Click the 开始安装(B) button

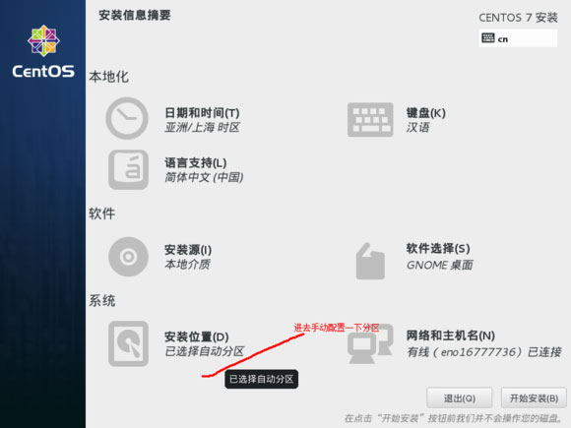(534, 398)
